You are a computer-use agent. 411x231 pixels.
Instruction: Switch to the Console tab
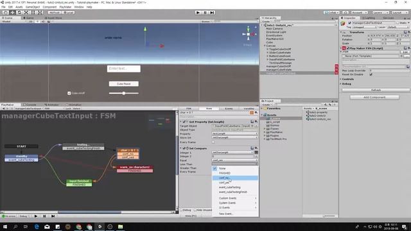click(x=30, y=105)
